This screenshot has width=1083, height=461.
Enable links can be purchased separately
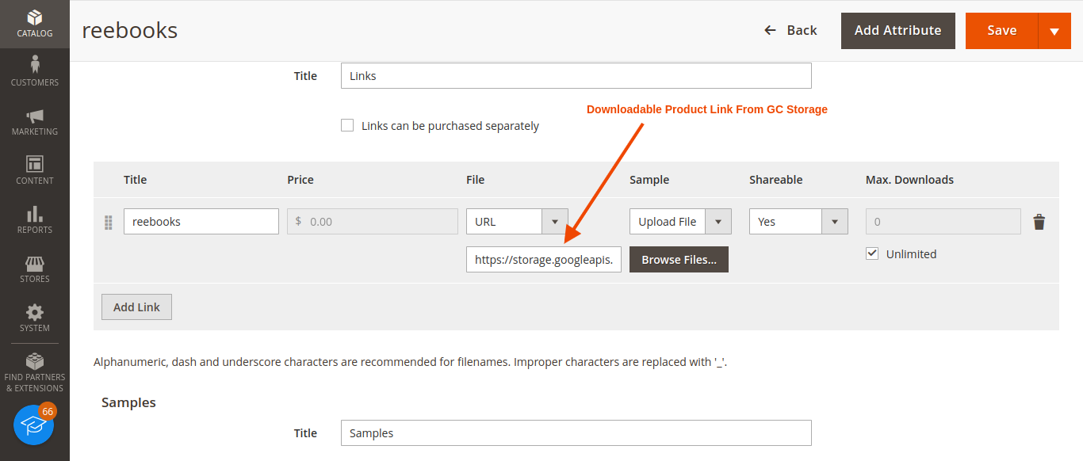pyautogui.click(x=347, y=124)
